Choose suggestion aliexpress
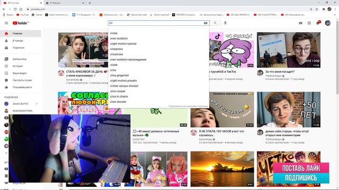This screenshot has width=339, height=190. 159,49
